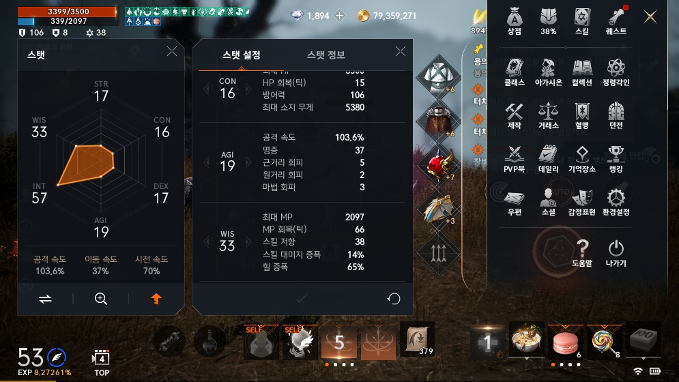The height and width of the screenshot is (382, 679).
Task: Click the 나가기 exit button
Action: [x=616, y=253]
